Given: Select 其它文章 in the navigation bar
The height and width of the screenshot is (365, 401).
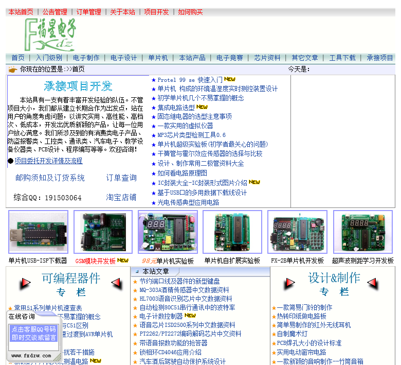Looking at the screenshot, I should (305, 58).
